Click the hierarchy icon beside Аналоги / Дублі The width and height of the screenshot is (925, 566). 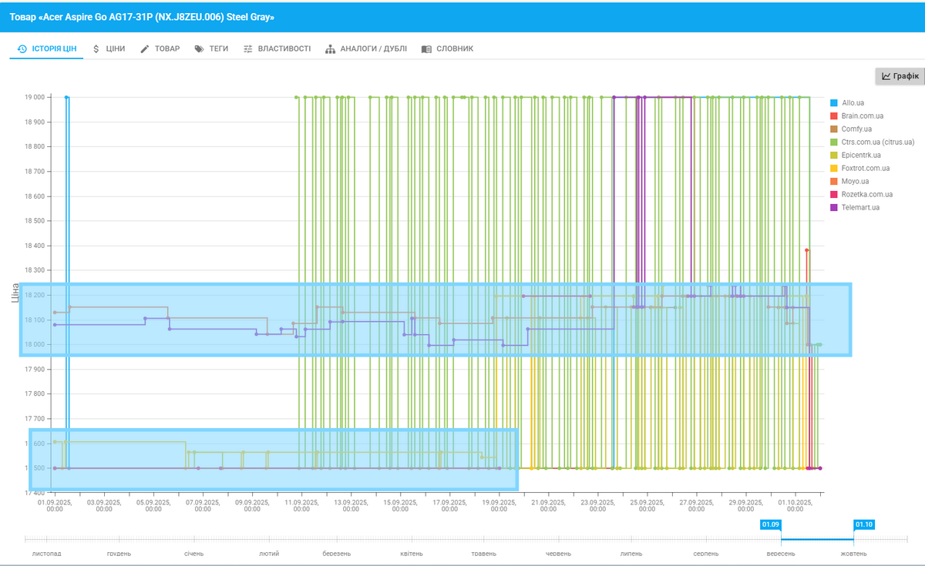331,49
